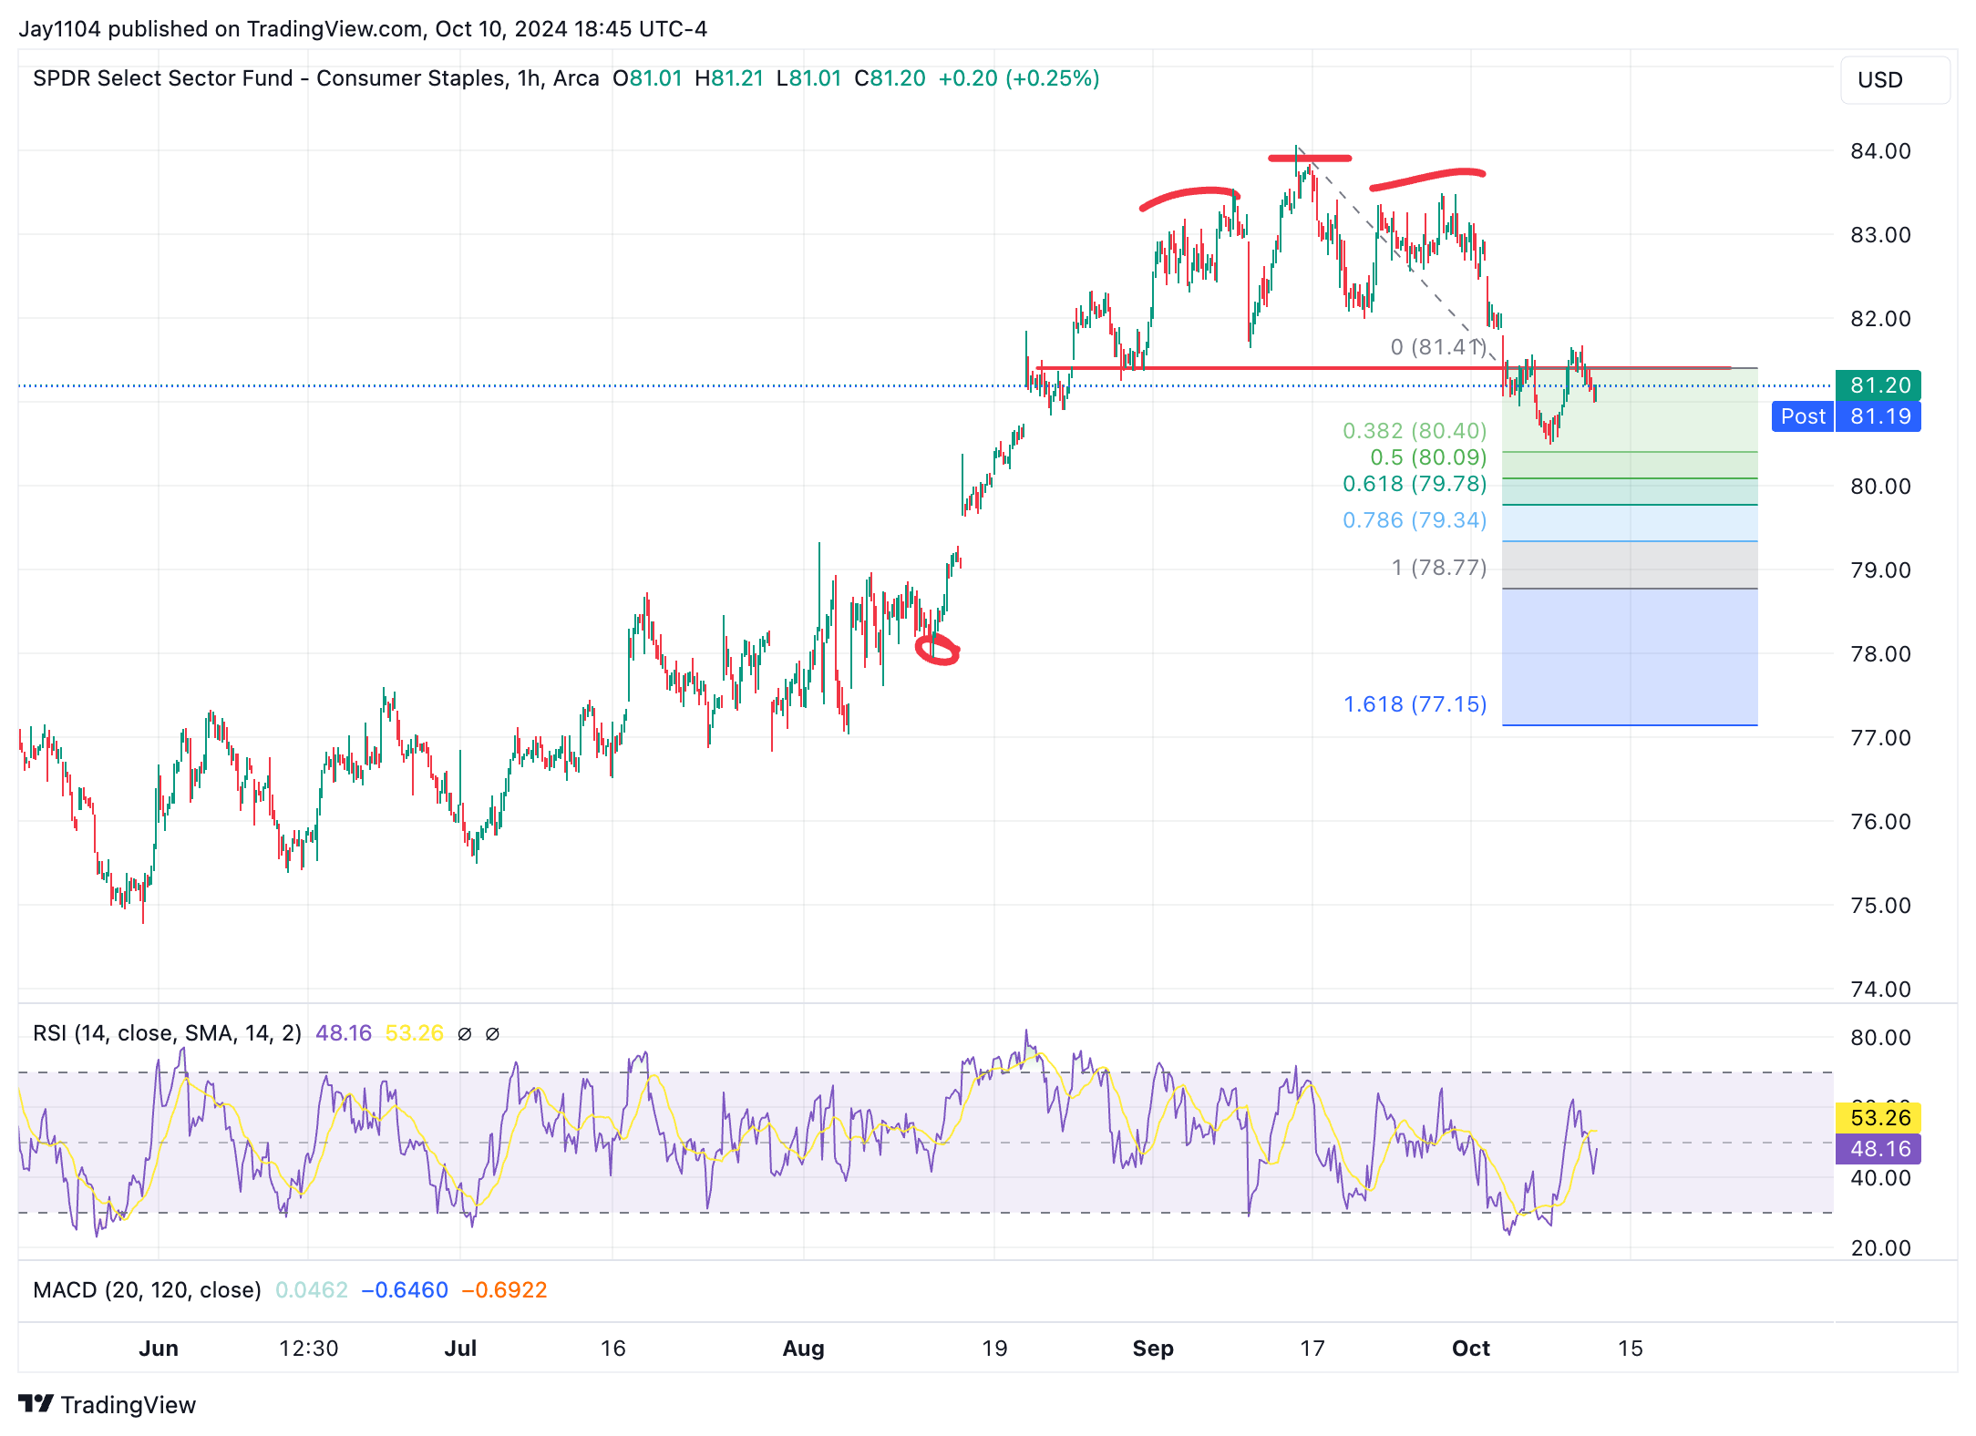Click the 84.00 price axis label
The height and width of the screenshot is (1436, 1976).
pyautogui.click(x=1880, y=151)
